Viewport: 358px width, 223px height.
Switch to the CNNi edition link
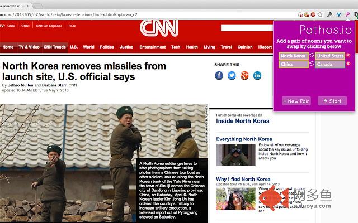coord(25,26)
